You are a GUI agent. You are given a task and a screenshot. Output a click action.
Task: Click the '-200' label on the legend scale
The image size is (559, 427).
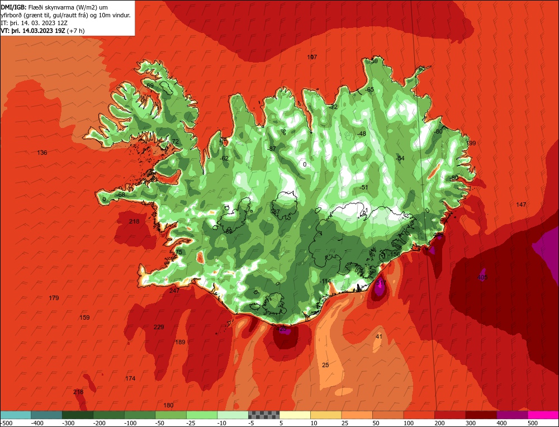click(x=100, y=423)
